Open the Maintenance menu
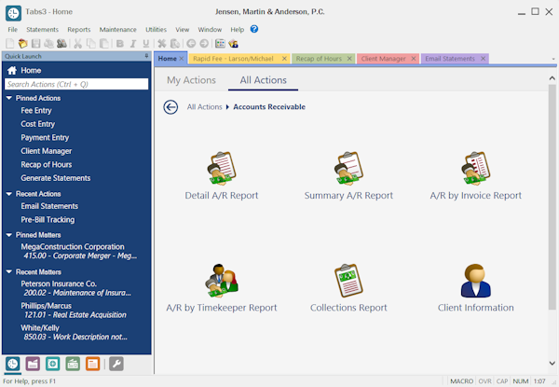 (117, 30)
